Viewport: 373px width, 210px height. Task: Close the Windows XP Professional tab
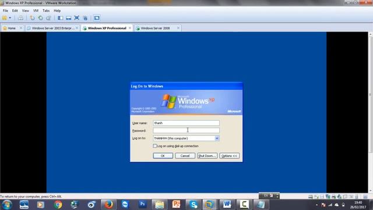pos(130,28)
